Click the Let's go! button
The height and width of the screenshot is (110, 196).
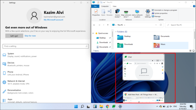point(14,36)
